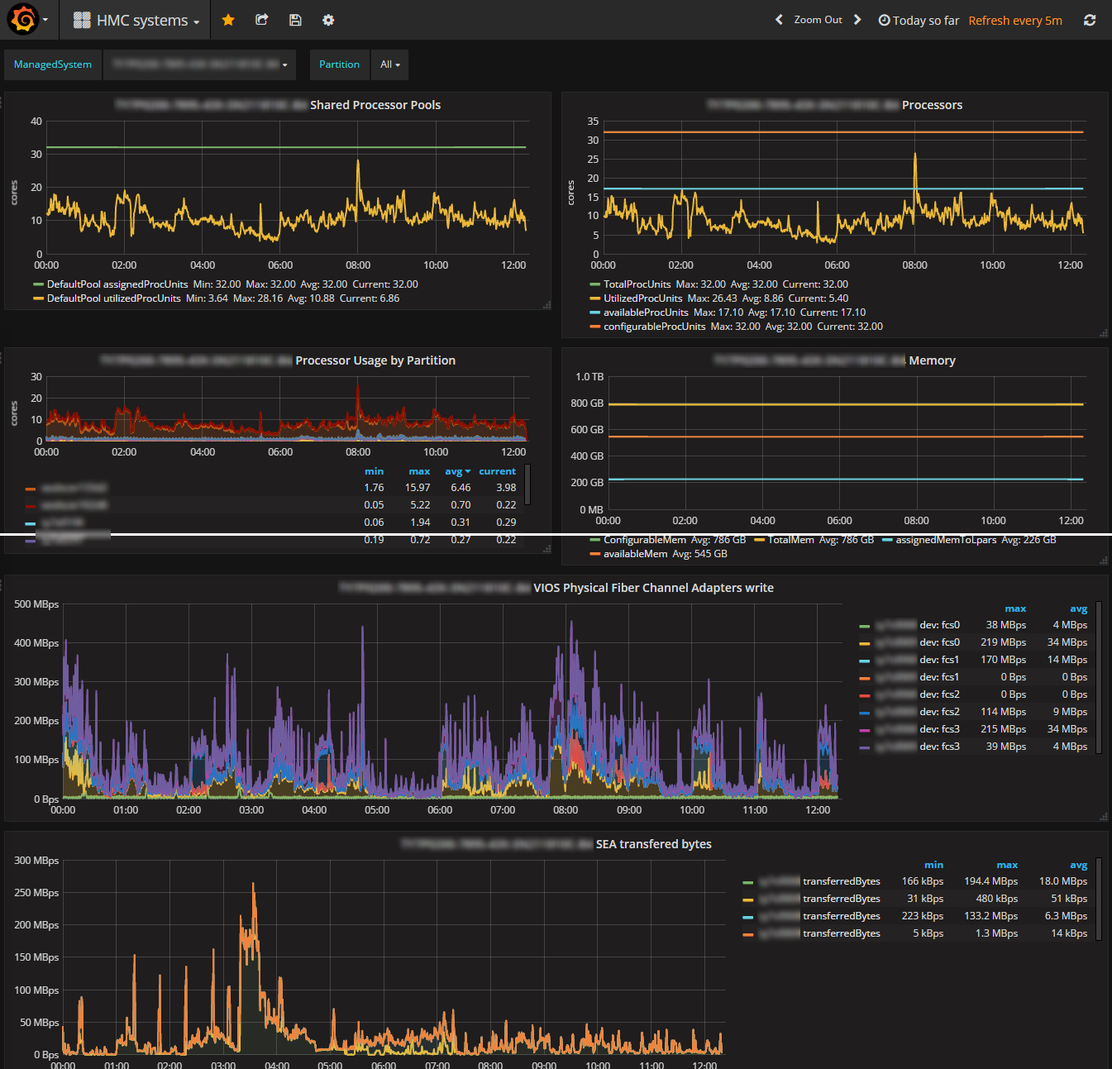Open the Processor Usage by Partition panel menu
Screen dimensions: 1112x1069
click(375, 360)
